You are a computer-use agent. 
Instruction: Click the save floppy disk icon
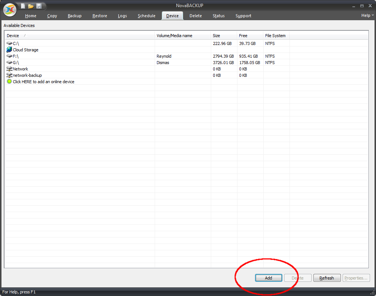(39, 6)
